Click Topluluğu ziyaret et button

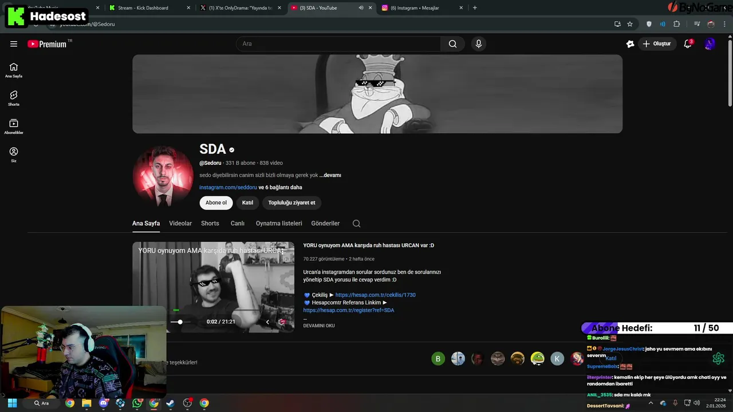pyautogui.click(x=291, y=203)
